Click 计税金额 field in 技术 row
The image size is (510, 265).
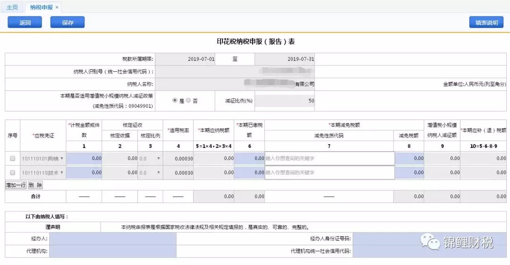pyautogui.click(x=84, y=173)
